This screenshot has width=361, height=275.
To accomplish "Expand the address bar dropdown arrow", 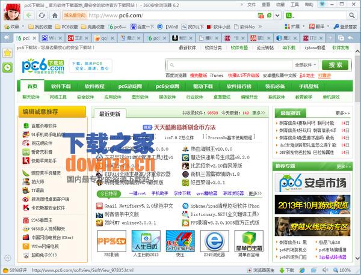I will point(277,16).
